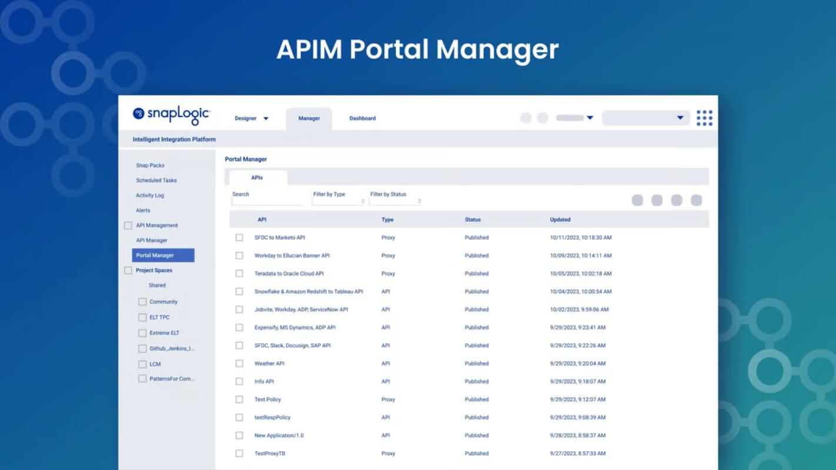
Task: Open the user account dropdown arrow
Action: (x=590, y=118)
